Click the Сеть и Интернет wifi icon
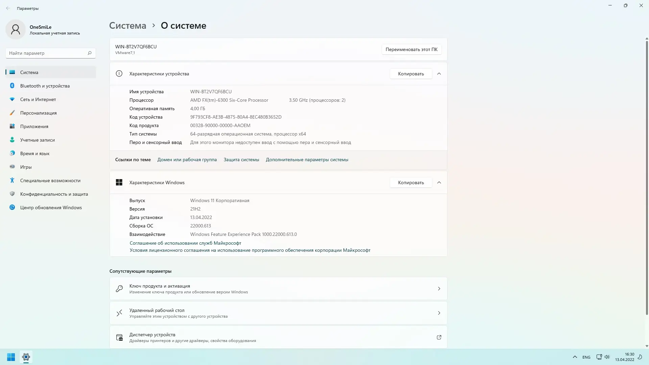 (x=12, y=99)
